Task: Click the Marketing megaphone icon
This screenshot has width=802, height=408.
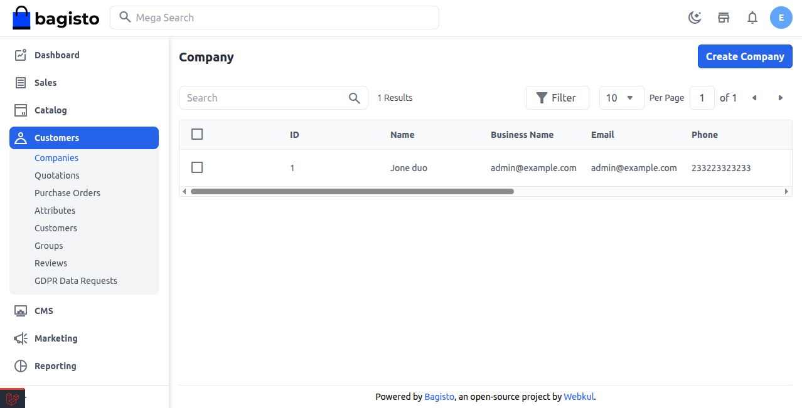Action: pos(21,338)
